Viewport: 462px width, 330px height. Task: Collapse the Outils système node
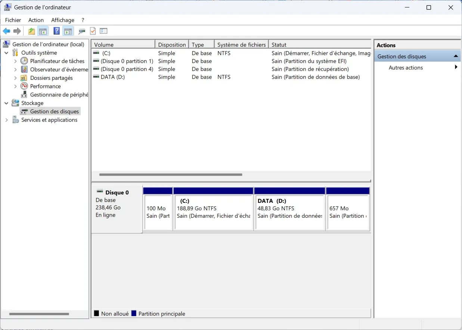6,53
